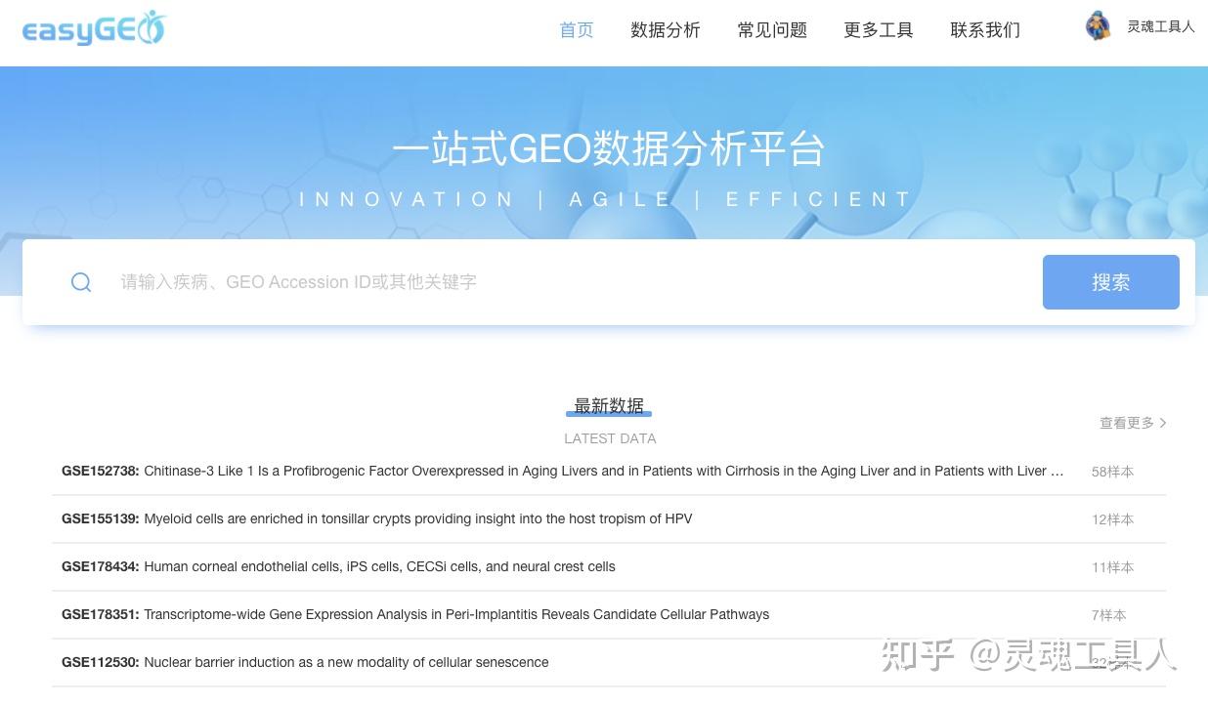Viewport: 1208px width, 704px height.
Task: Select the 首页 navigation tab
Action: (x=576, y=30)
